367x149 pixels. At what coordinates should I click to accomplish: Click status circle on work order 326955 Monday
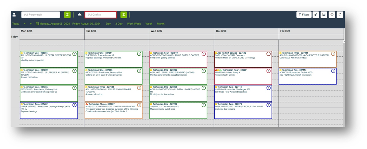(74, 54)
